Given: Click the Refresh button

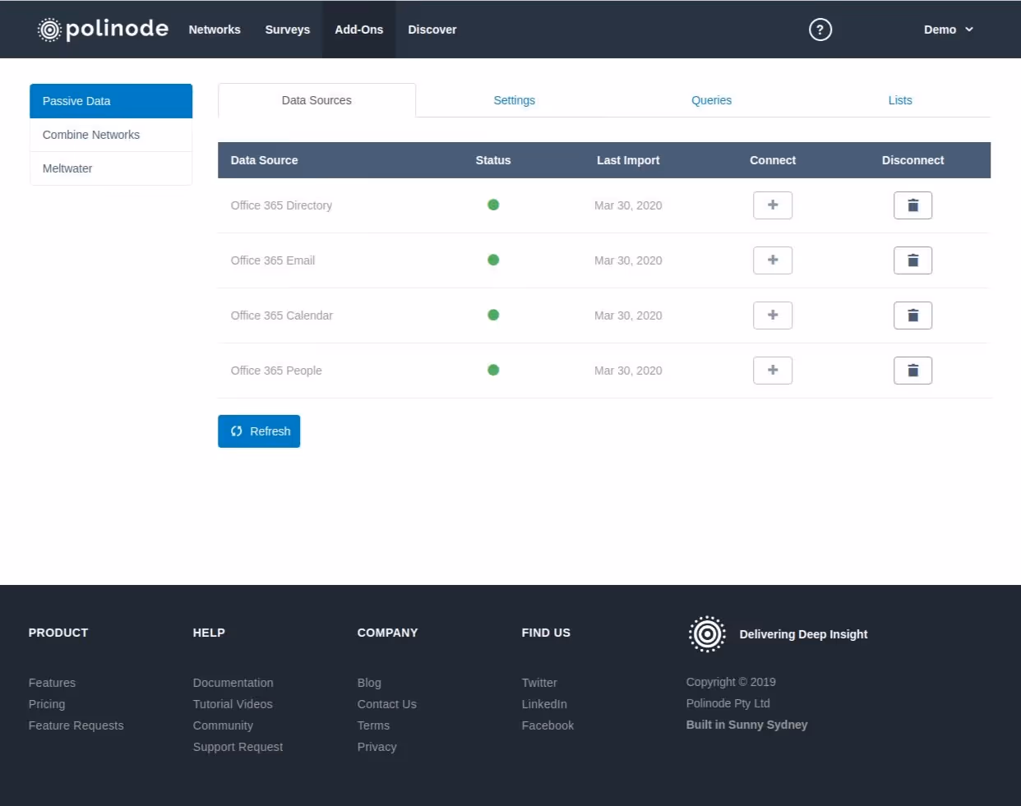Looking at the screenshot, I should (259, 431).
